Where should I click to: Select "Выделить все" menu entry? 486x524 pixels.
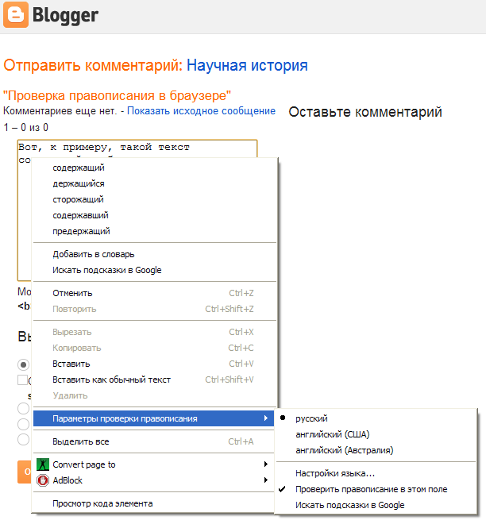tap(154, 441)
